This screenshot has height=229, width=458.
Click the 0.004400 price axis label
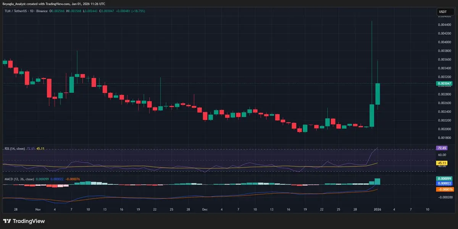tap(444, 25)
